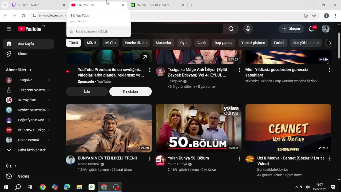Open options for Uzi & Motive Cennet video
Image resolution: width=341 pixels, height=192 pixels.
pyautogui.click(x=329, y=158)
